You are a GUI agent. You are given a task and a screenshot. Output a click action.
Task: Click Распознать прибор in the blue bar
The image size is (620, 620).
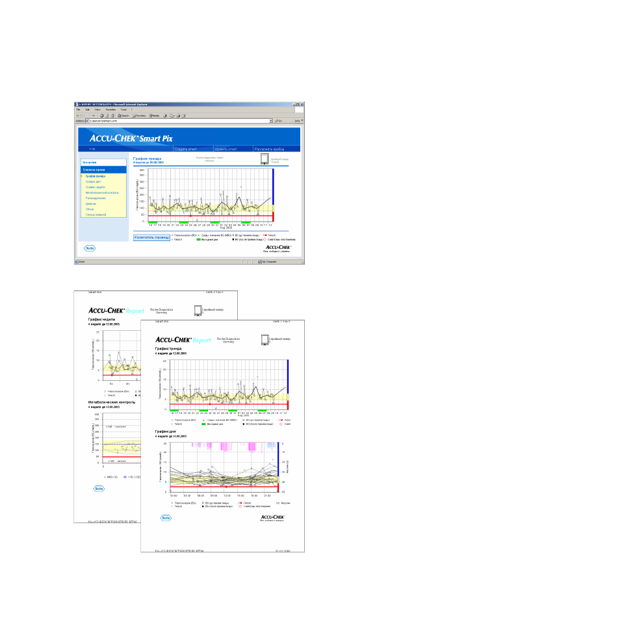[x=269, y=149]
